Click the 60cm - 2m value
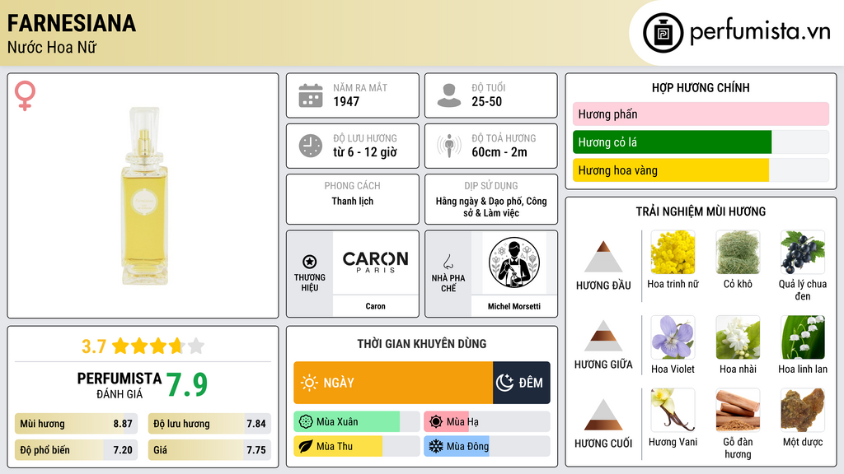The image size is (844, 474). pos(499,152)
